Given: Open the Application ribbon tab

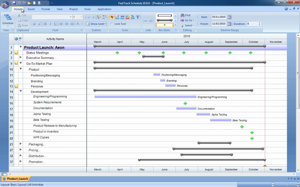Looking at the screenshot, I should [x=104, y=9].
